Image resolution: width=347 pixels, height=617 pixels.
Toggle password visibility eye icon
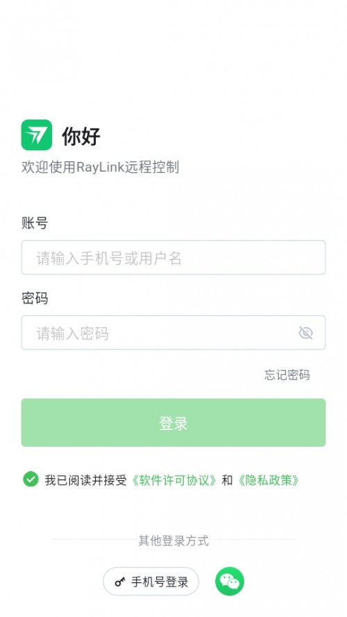point(305,333)
